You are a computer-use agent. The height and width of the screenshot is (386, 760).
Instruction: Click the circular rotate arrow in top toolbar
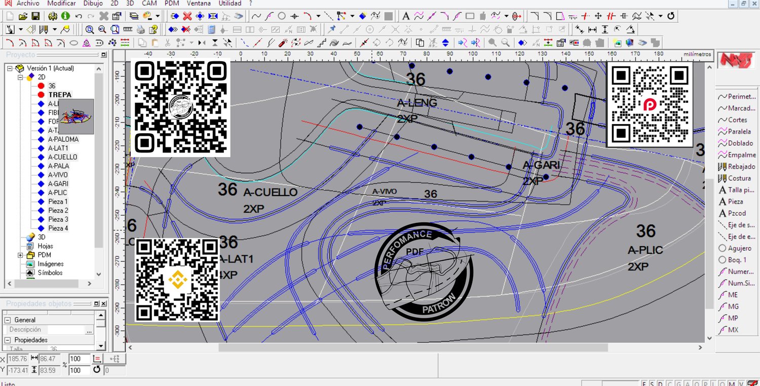click(671, 16)
